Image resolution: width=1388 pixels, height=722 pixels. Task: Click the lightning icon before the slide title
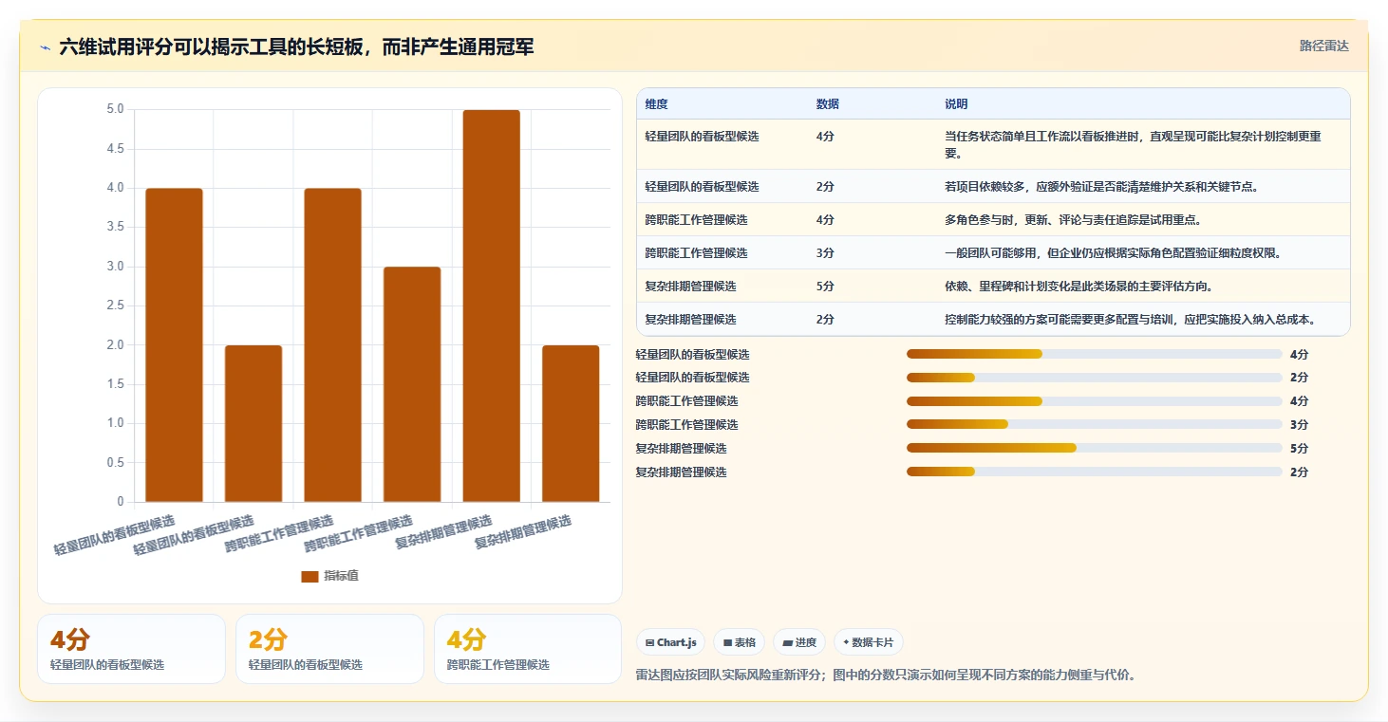pos(46,47)
